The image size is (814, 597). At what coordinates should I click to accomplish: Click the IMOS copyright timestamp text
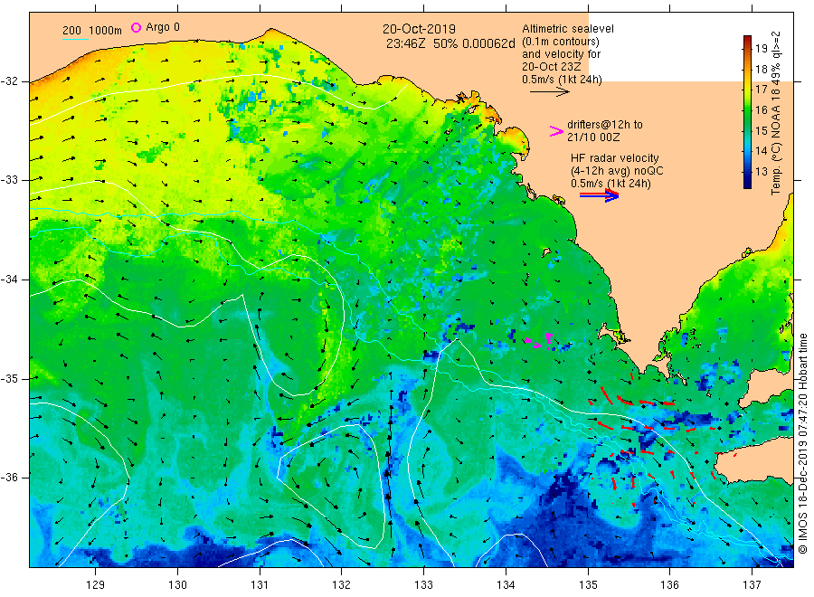point(803,444)
